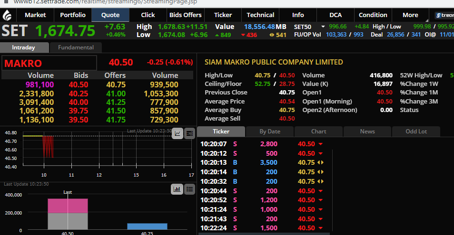Switch volume by price to list view
This screenshot has width=454, height=235.
[x=190, y=189]
